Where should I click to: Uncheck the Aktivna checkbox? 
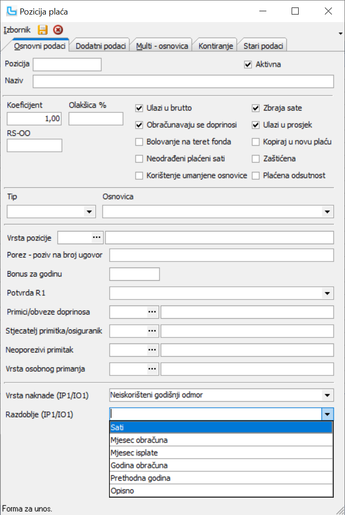click(x=248, y=65)
